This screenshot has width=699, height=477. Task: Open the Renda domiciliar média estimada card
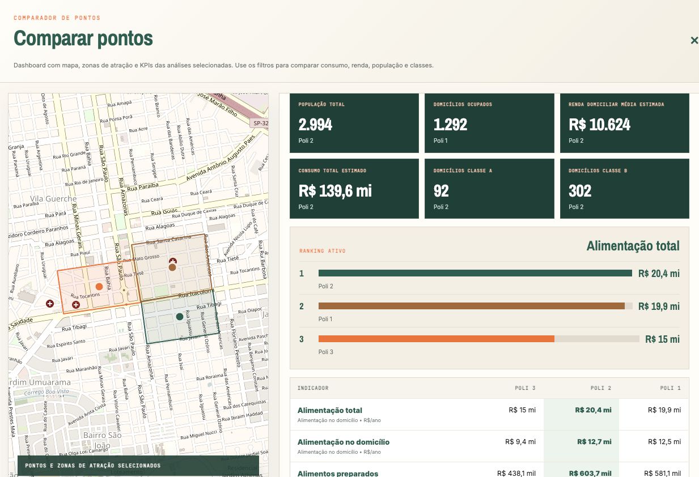625,123
